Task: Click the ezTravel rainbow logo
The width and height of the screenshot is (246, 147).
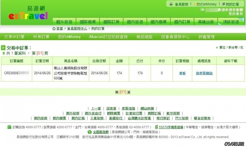Action: coord(28,16)
